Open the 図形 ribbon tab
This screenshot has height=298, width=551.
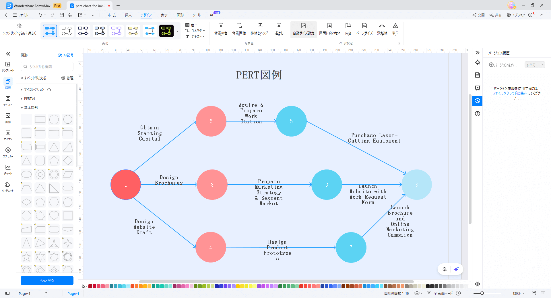click(x=180, y=15)
